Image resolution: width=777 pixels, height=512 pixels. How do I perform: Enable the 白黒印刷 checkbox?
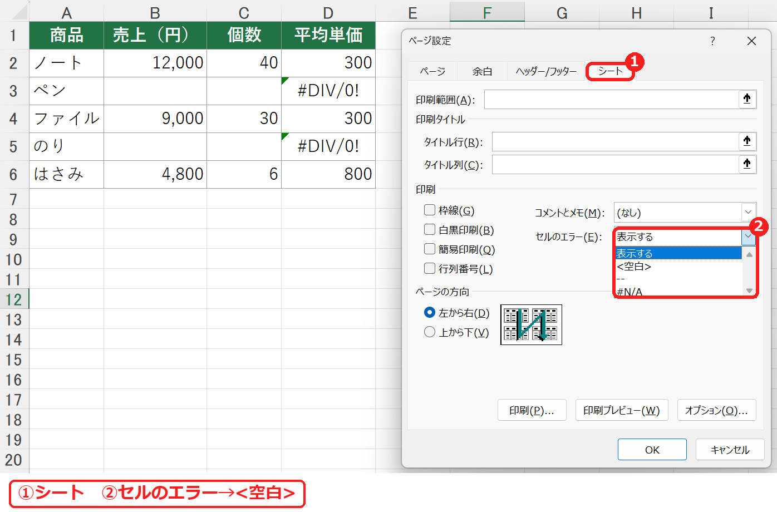[x=430, y=229]
